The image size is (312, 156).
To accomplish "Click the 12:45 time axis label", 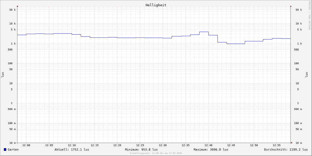I will pos(231,145).
